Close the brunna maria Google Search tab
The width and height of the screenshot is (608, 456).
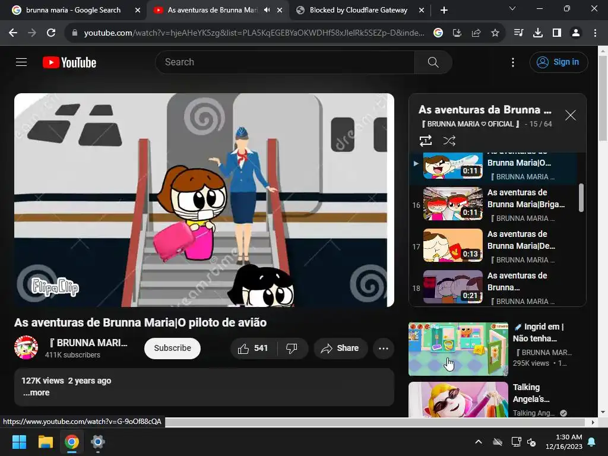[138, 11]
